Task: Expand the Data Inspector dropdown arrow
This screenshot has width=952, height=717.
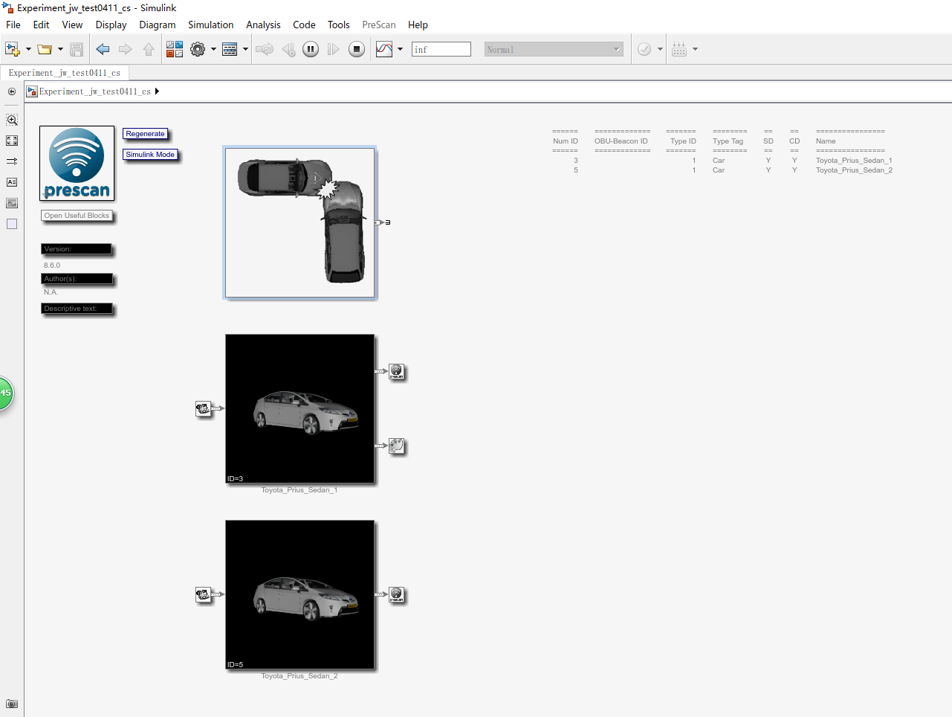Action: (x=400, y=50)
